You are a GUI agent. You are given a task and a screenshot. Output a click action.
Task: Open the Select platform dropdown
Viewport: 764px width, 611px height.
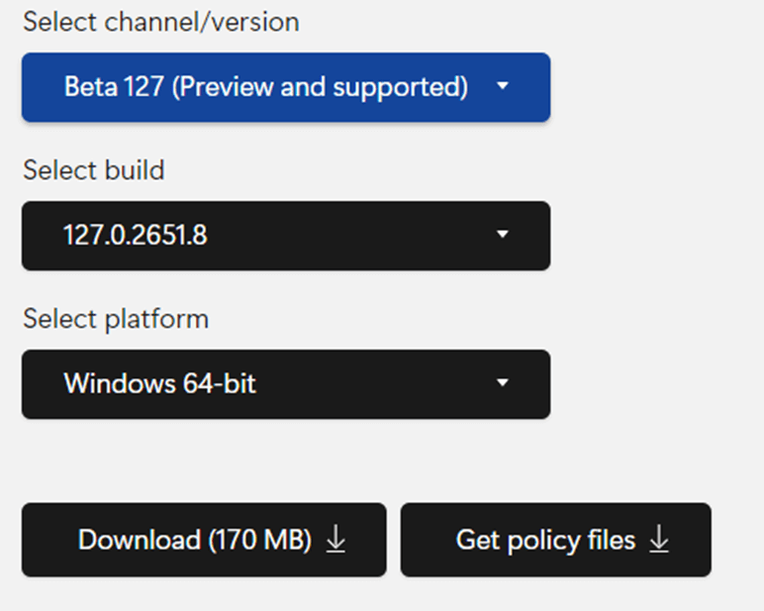(x=286, y=384)
